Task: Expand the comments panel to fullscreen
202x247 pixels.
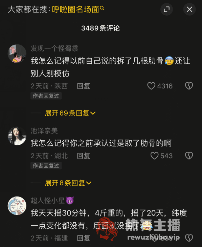Action: (166, 9)
